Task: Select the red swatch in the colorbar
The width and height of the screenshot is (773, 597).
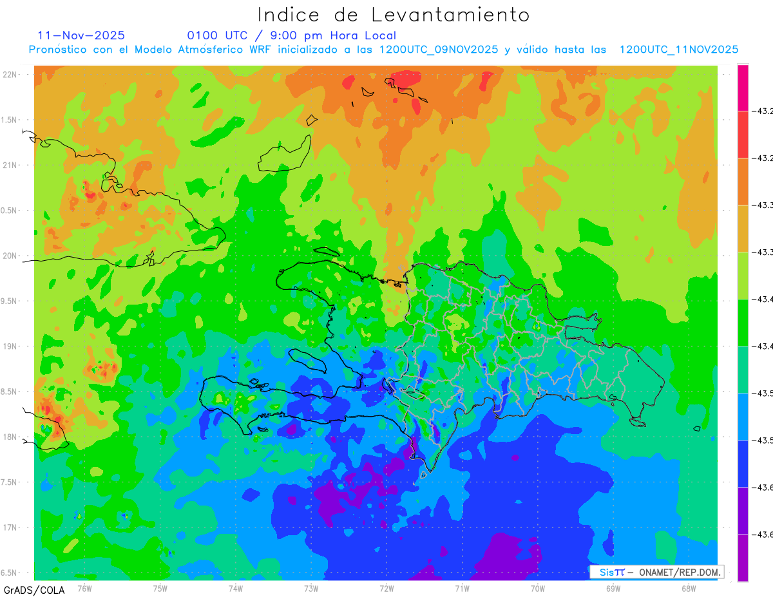Action: click(x=743, y=135)
